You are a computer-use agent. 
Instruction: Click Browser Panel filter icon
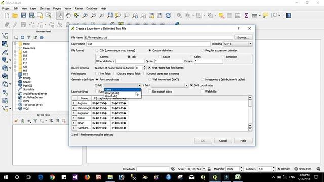pos(29,38)
